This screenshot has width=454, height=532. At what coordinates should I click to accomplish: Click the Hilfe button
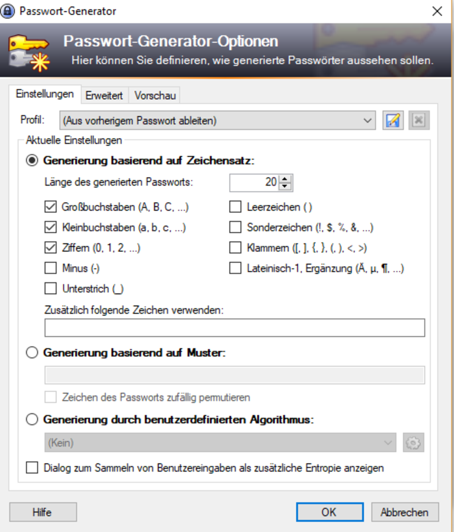[43, 512]
